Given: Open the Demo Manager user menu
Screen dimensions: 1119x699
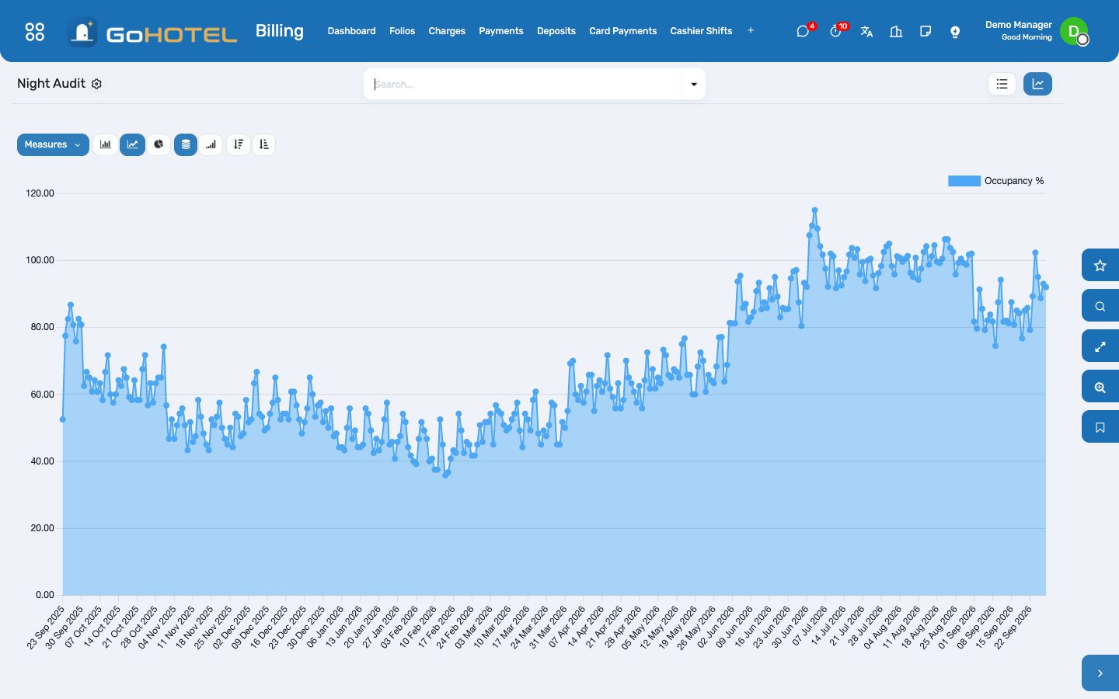Looking at the screenshot, I should tap(1037, 31).
